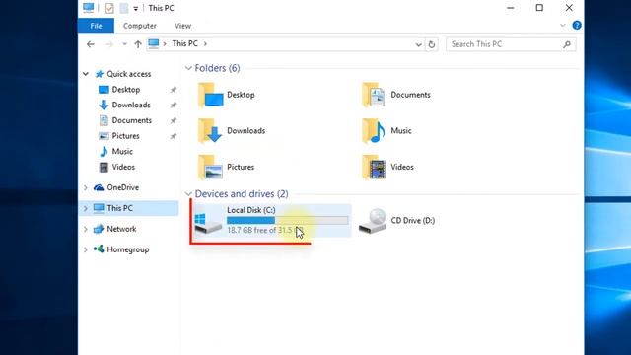The width and height of the screenshot is (631, 355).
Task: Select Desktop in the navigation pane
Action: coord(126,90)
